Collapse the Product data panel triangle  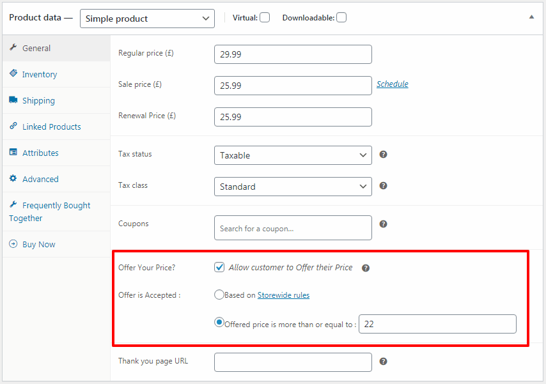(x=531, y=17)
